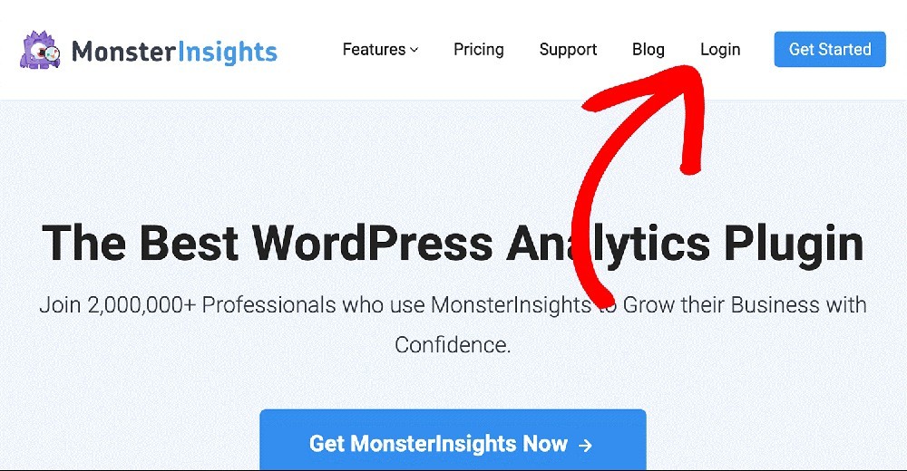Click the "Grow their Business with" text
Viewport: 907px width, 471px height.
pos(745,304)
